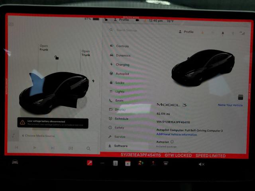Tap the orange alert icon in settings header
Screen dimensions: 255x191
pyautogui.click(x=202, y=33)
